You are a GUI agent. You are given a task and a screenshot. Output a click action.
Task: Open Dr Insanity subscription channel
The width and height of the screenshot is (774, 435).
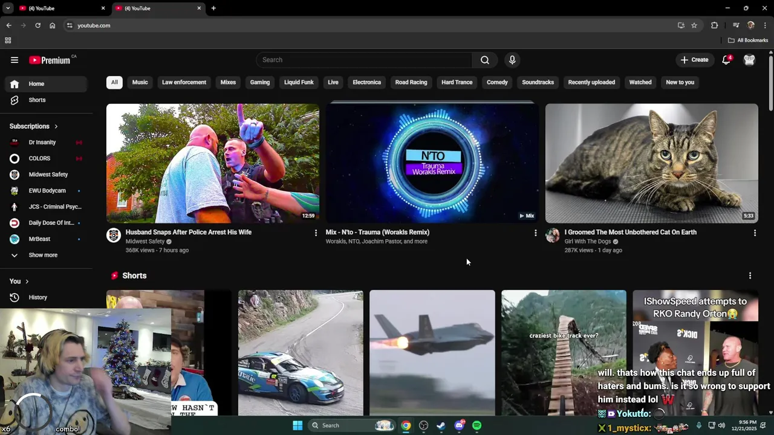coord(46,143)
